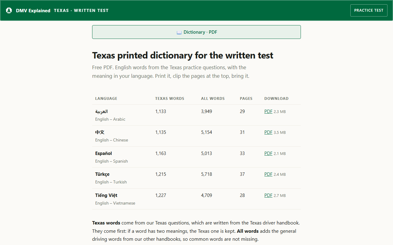
Task: Download the English – Arabic PDF
Action: pos(268,111)
